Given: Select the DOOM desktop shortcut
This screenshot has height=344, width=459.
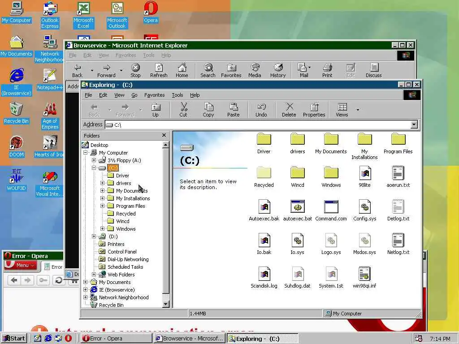Looking at the screenshot, I should pyautogui.click(x=16, y=147).
